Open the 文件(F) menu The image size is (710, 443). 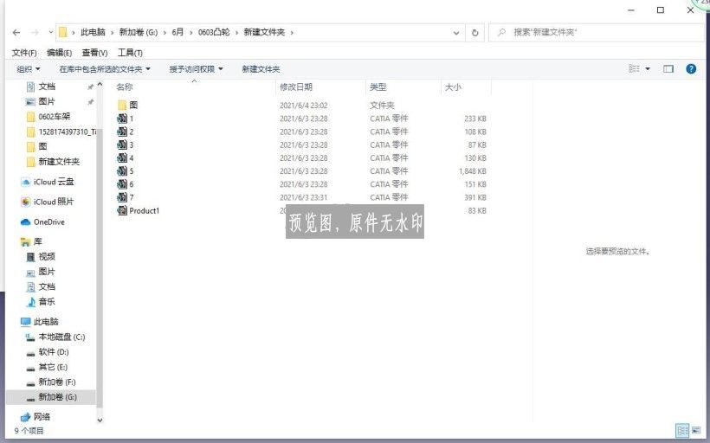coord(24,53)
